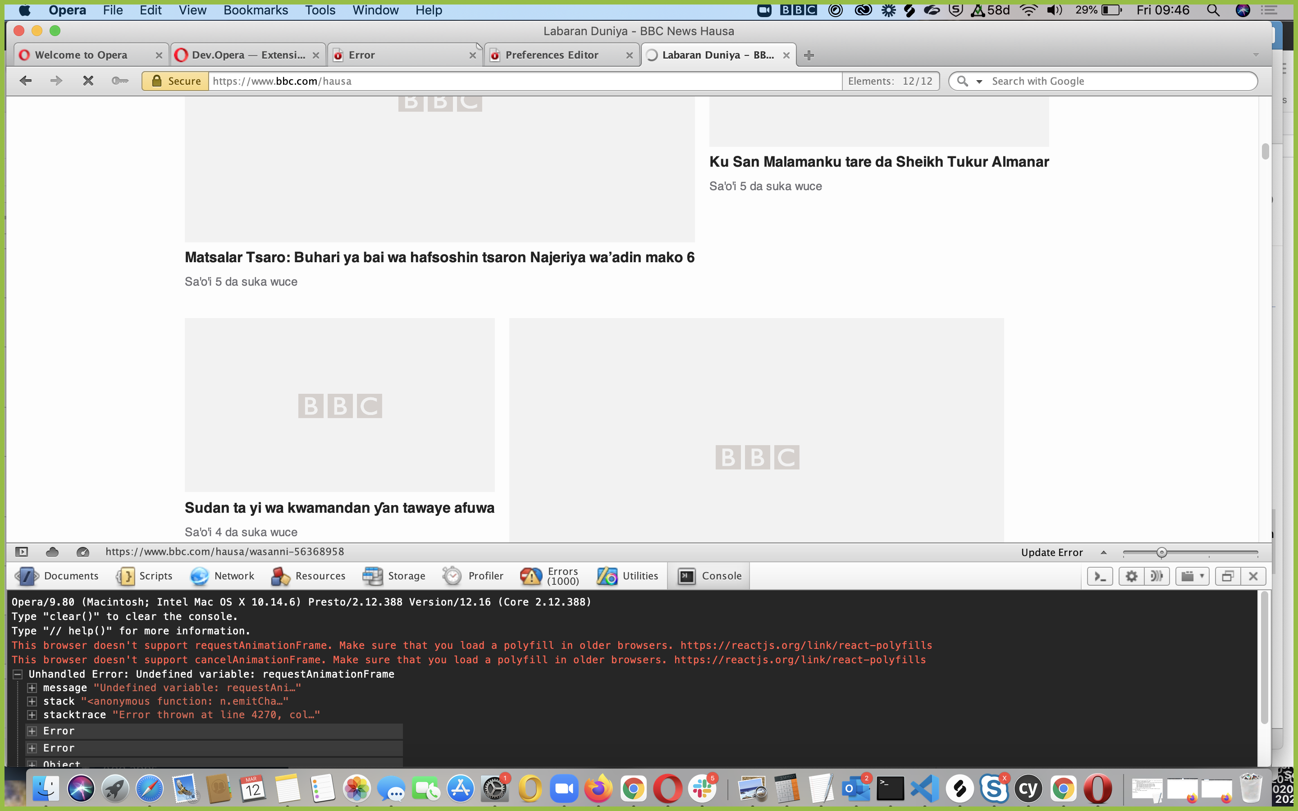The image size is (1298, 811).
Task: Open the Profiler panel
Action: point(473,576)
